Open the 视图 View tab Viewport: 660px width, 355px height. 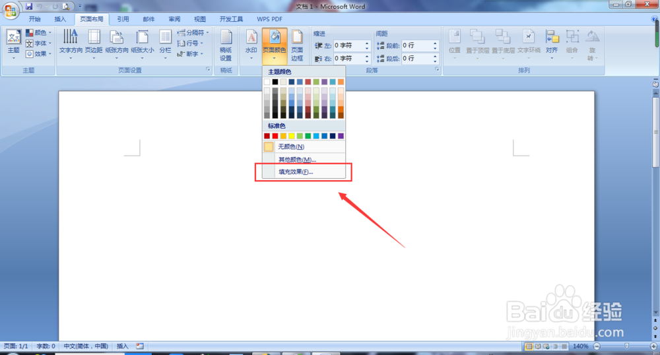point(200,19)
